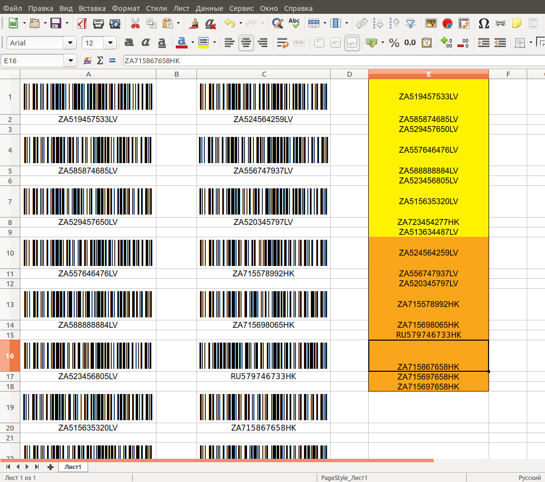Expand currency format dropdown arrow
The height and width of the screenshot is (482, 545).
point(383,43)
